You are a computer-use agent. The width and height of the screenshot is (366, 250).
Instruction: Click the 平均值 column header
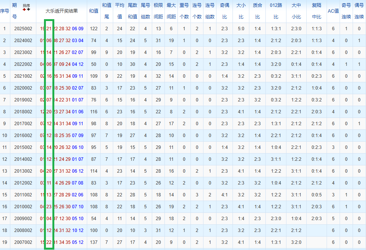[x=119, y=11]
